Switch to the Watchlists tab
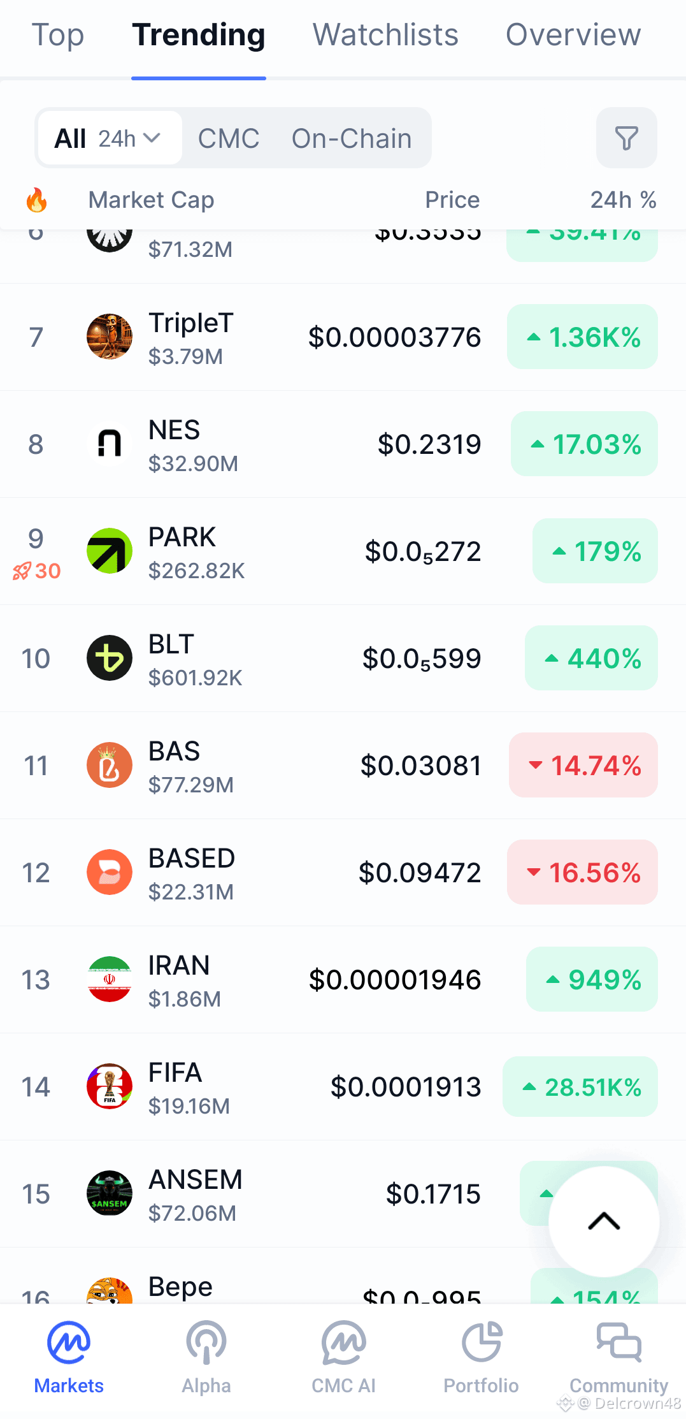This screenshot has height=1419, width=686. (x=385, y=35)
